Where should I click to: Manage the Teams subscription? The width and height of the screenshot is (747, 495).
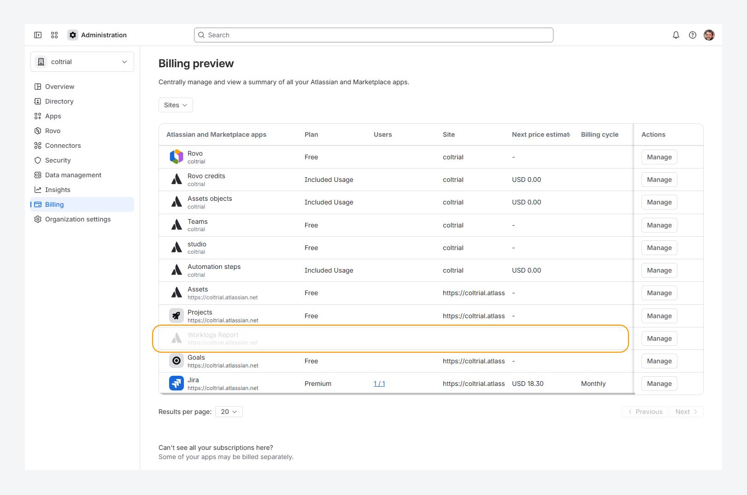(659, 225)
